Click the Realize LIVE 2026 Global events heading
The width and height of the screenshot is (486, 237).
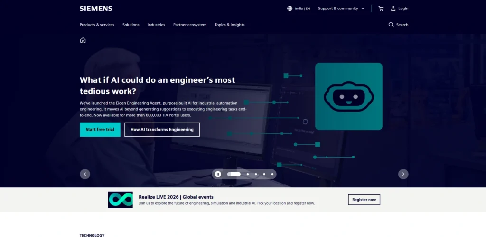pos(176,197)
